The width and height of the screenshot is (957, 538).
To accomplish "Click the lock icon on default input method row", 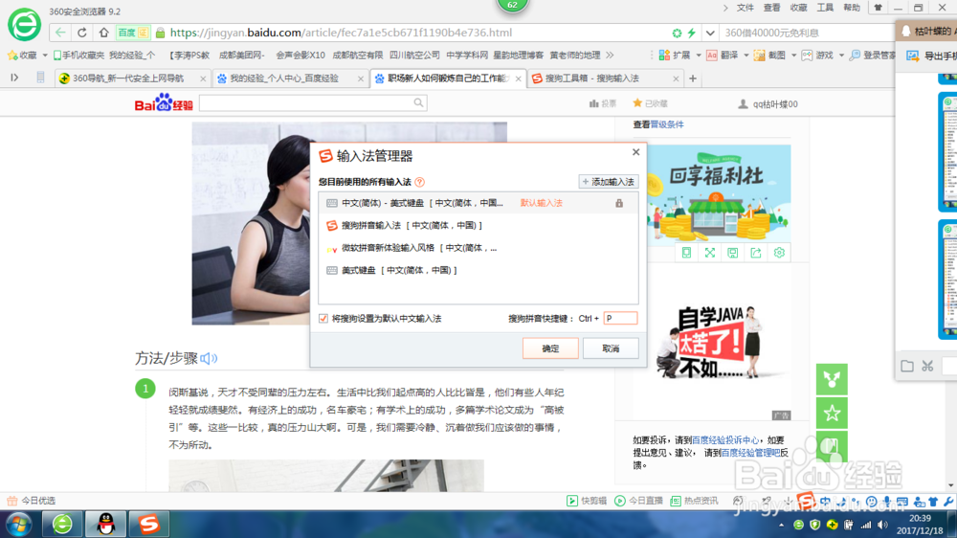I will pos(619,203).
